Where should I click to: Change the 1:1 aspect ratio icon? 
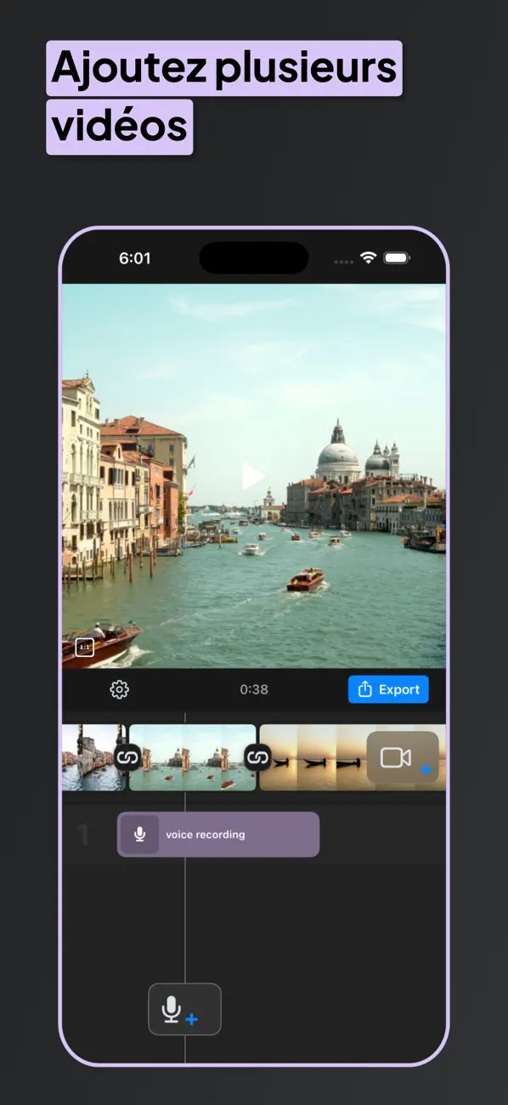click(84, 648)
